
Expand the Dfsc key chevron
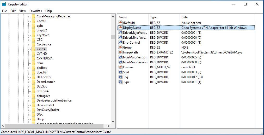click(28, 114)
